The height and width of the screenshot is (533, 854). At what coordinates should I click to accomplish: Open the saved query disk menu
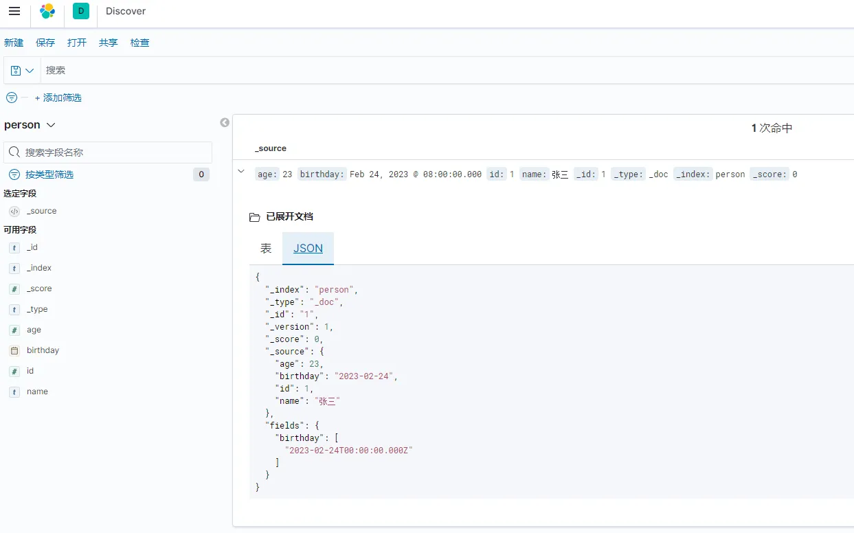coord(22,70)
